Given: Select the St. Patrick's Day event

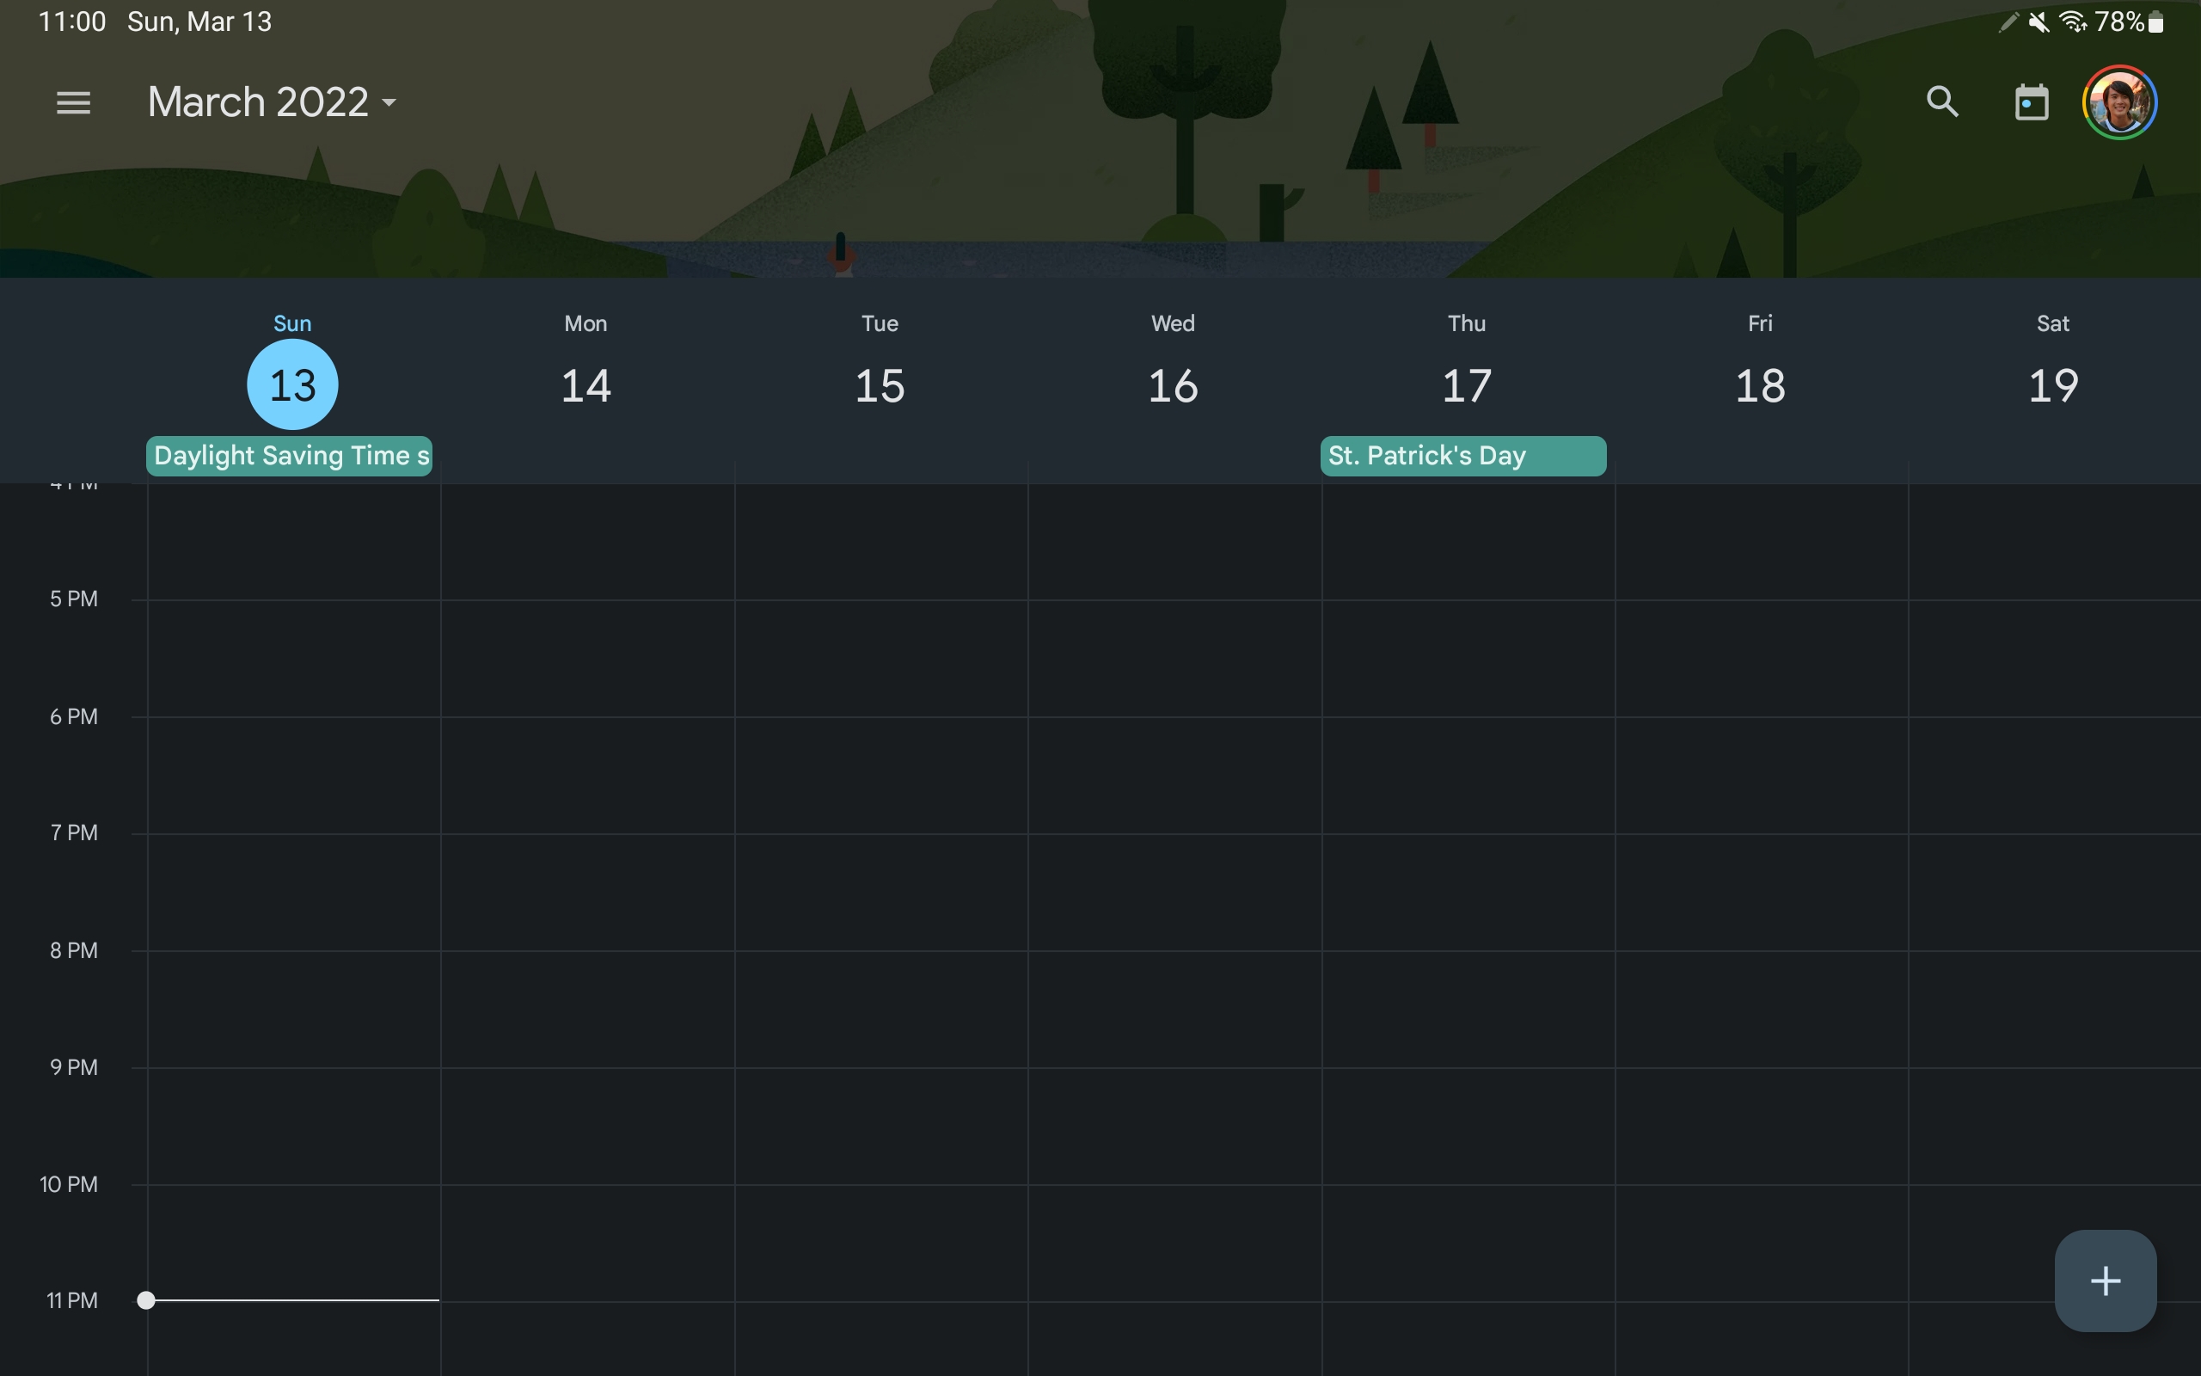Looking at the screenshot, I should (1462, 455).
